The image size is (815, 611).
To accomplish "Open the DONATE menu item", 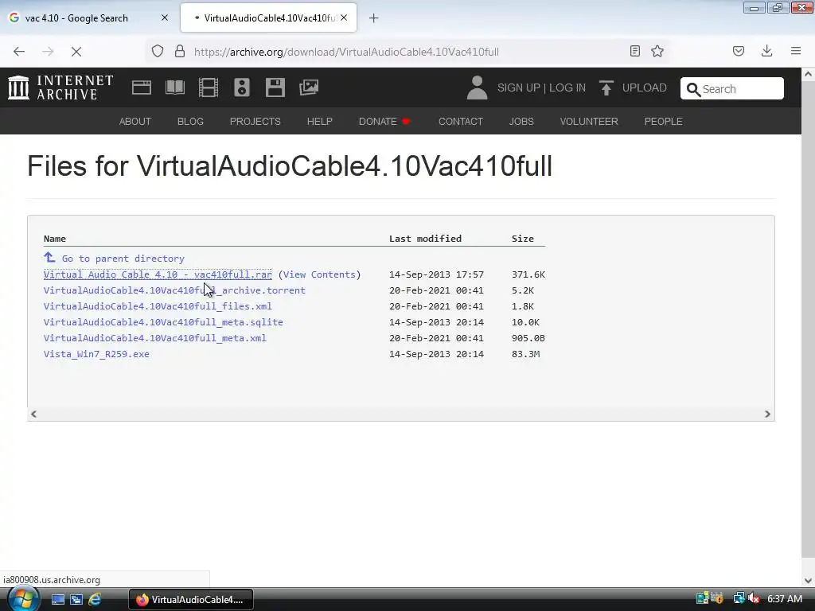I will (384, 121).
